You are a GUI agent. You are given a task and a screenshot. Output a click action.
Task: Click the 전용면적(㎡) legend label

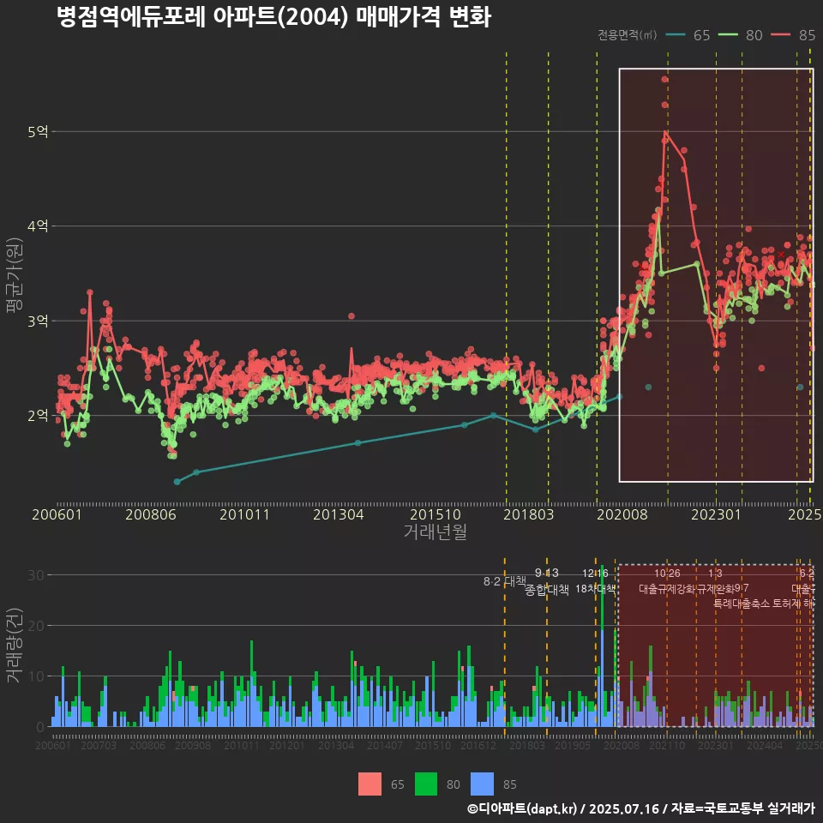click(x=628, y=34)
